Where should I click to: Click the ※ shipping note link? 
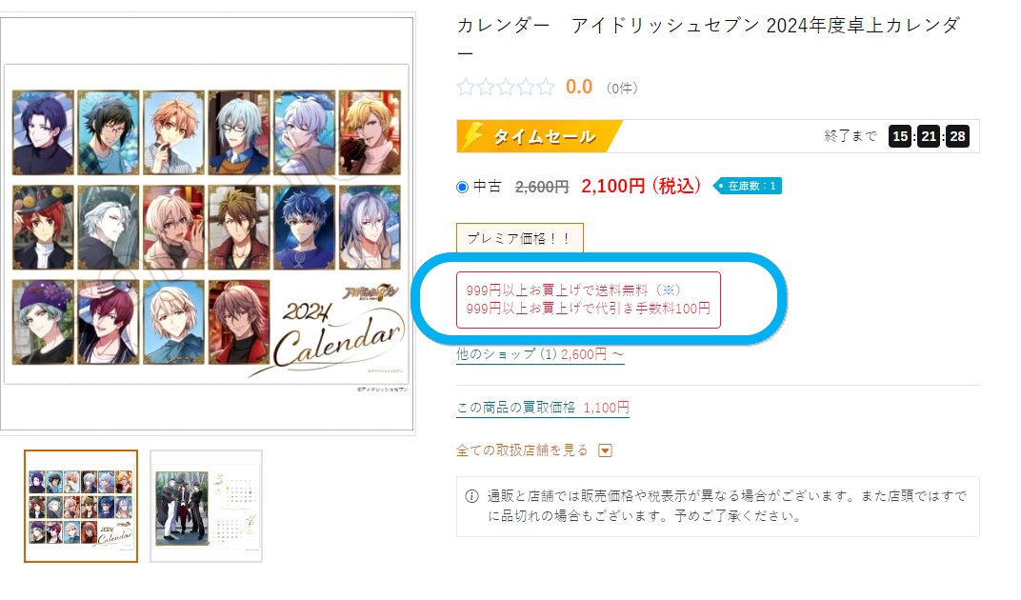click(668, 290)
